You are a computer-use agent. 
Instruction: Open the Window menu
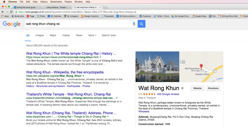pyautogui.click(x=79, y=2)
